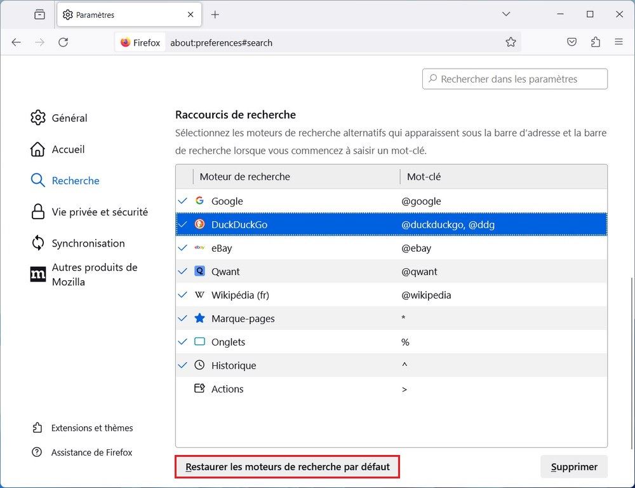The image size is (635, 488).
Task: Open the Firefox application menu
Action: [618, 42]
